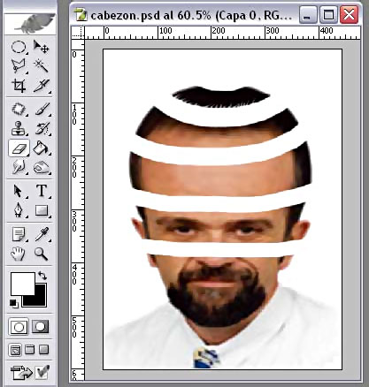
Task: Select the Paint Bucket tool
Action: tap(41, 148)
